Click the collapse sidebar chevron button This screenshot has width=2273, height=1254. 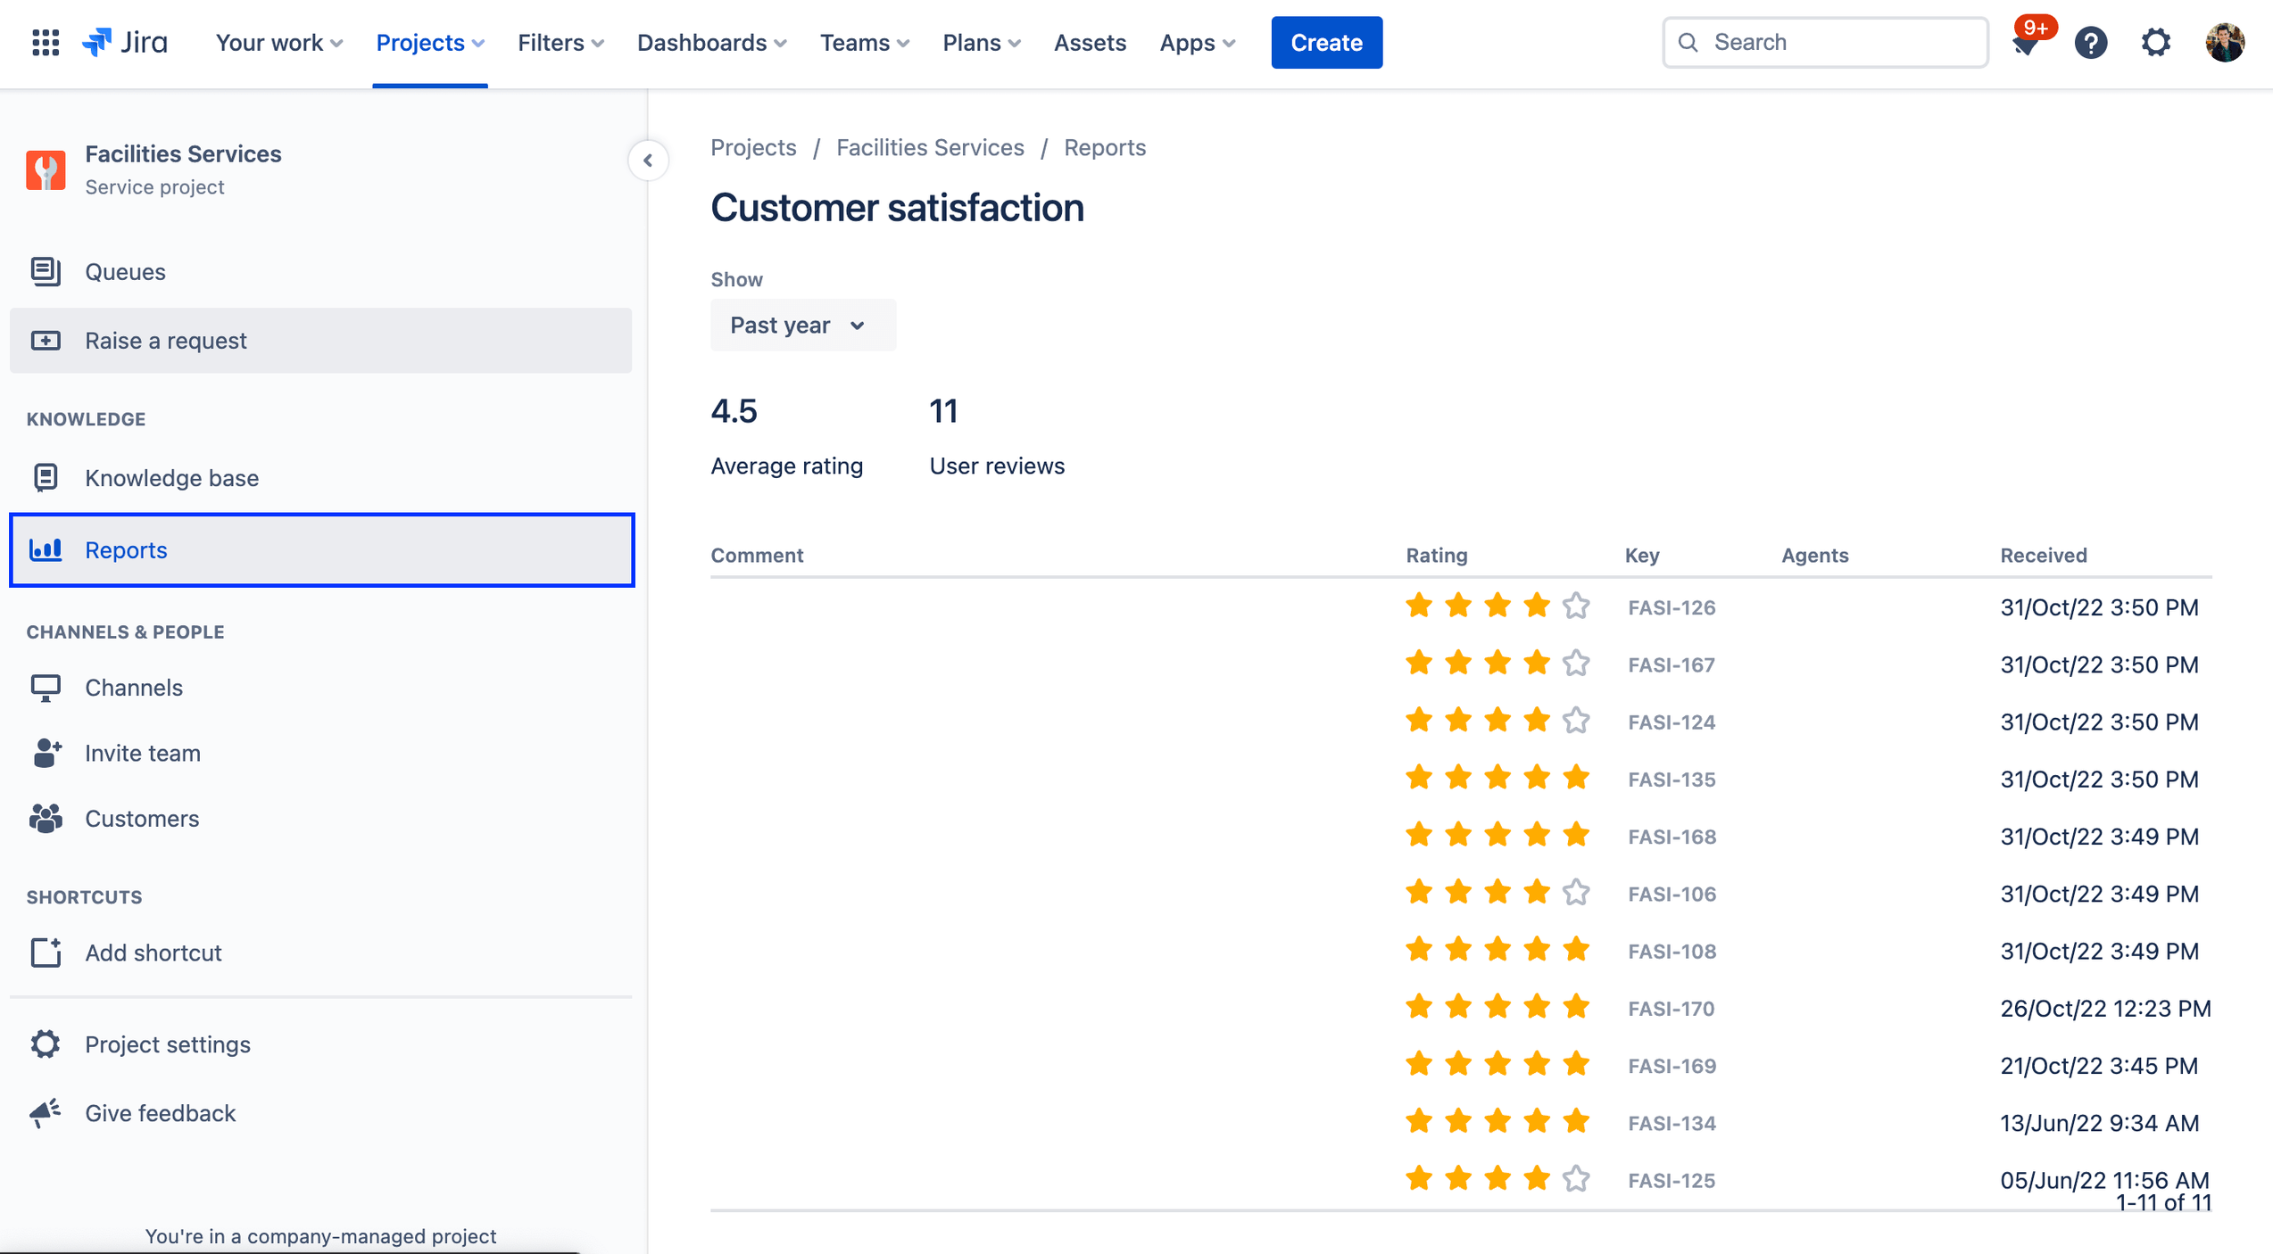tap(647, 161)
